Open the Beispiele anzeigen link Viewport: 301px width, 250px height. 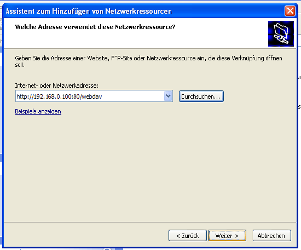click(x=38, y=111)
